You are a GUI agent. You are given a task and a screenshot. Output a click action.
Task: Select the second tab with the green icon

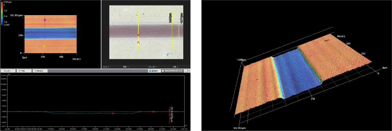pos(24,71)
